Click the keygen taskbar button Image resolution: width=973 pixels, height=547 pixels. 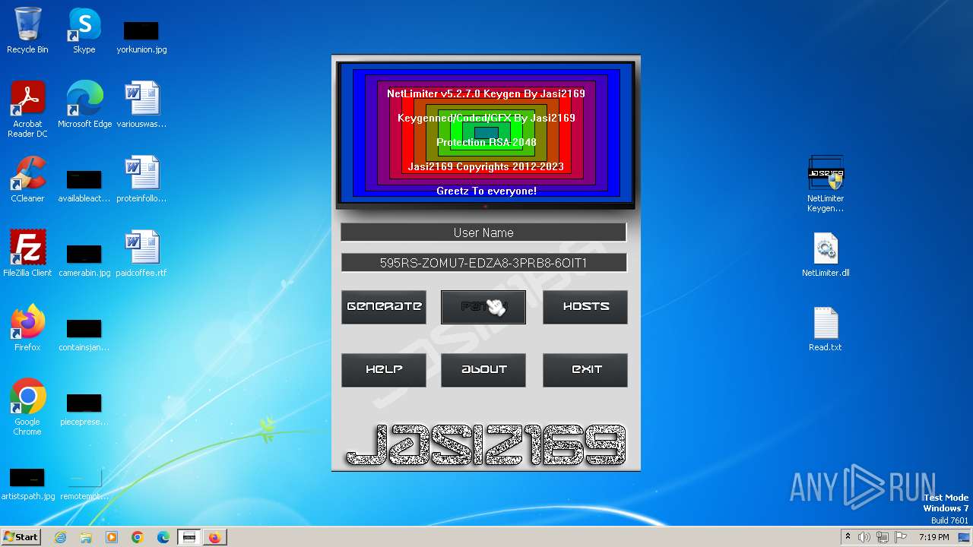[189, 537]
